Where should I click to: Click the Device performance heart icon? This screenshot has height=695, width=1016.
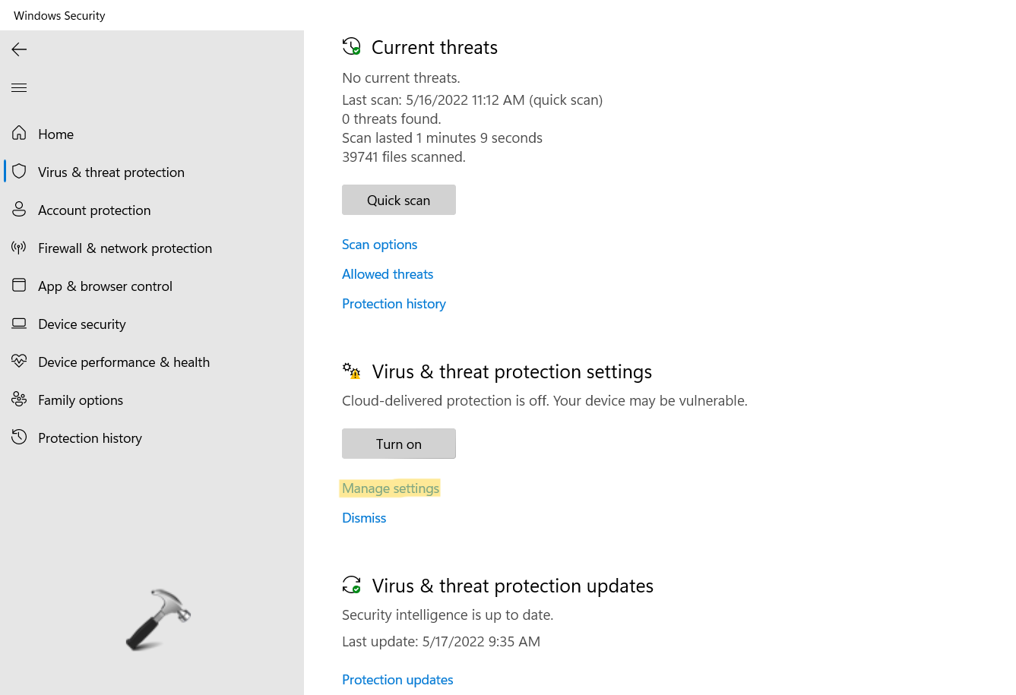click(19, 362)
